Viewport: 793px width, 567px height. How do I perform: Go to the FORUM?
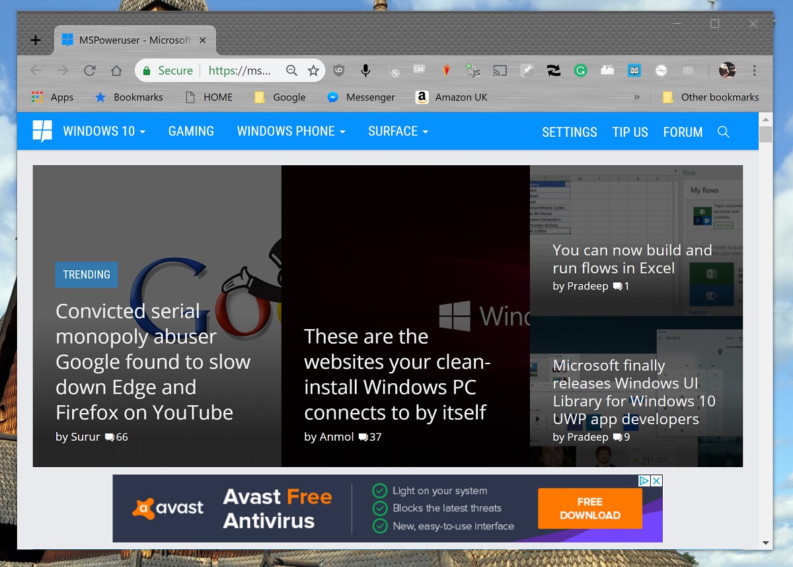click(x=683, y=132)
